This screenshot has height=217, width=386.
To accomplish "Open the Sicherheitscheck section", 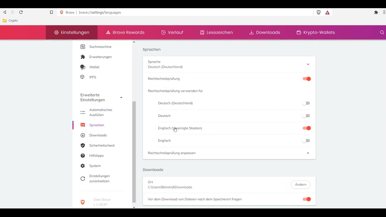I will click(102, 146).
